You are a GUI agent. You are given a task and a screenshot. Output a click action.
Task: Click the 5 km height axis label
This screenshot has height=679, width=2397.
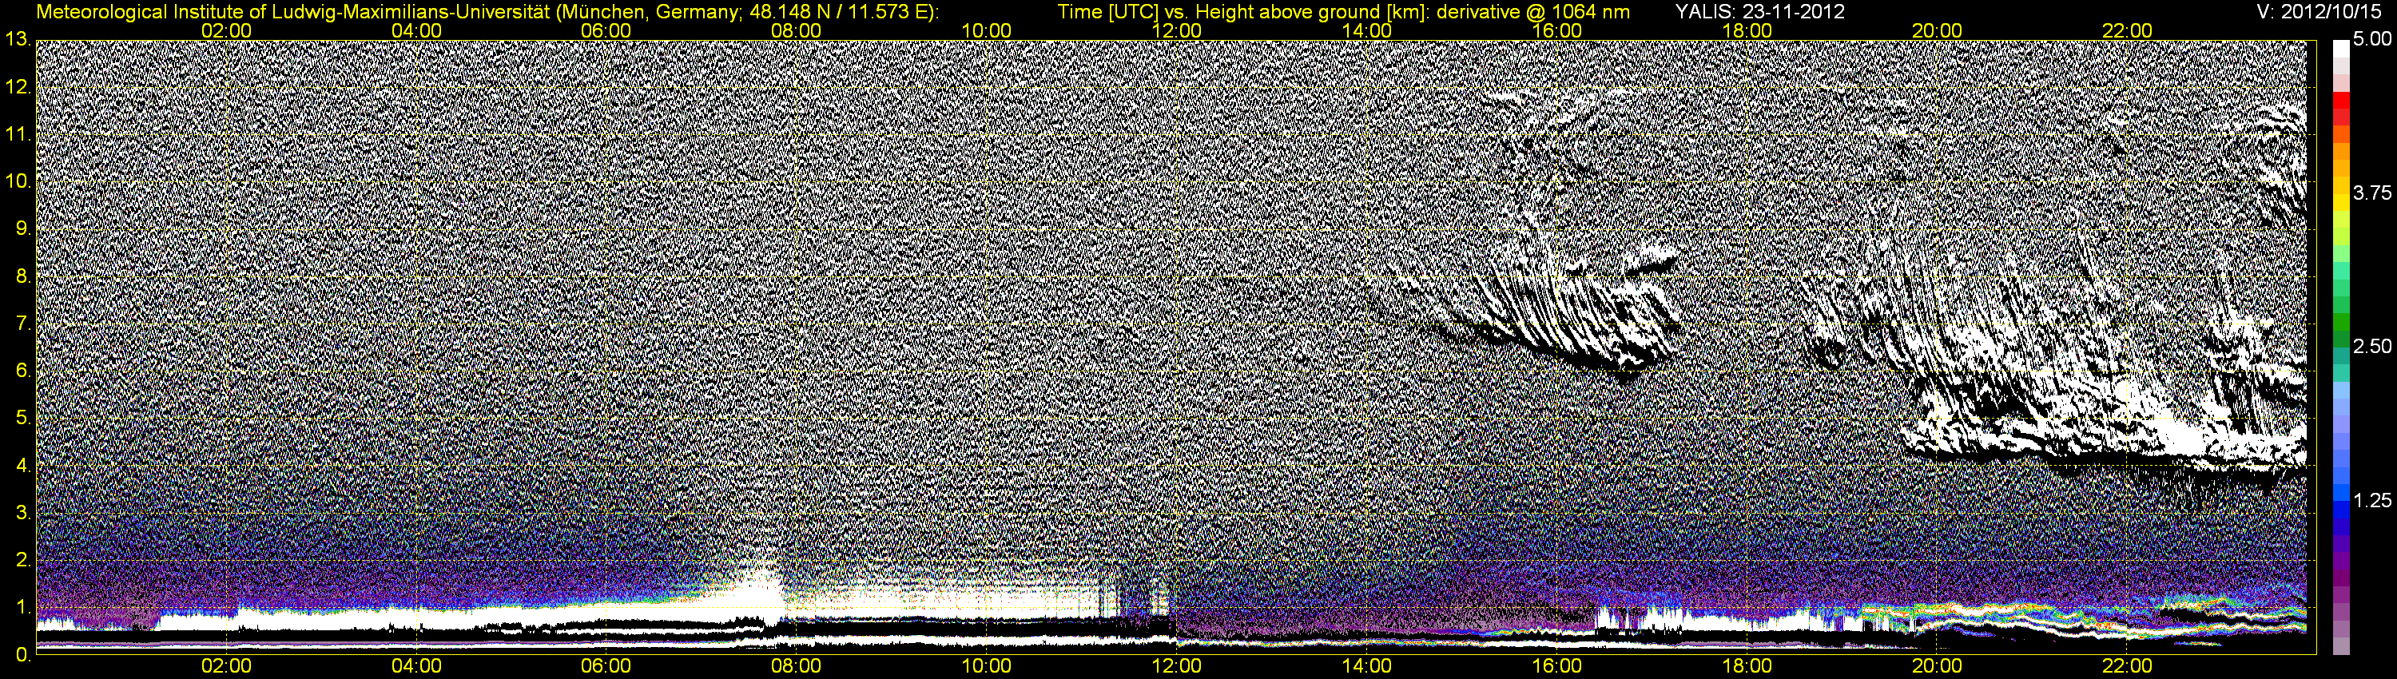pyautogui.click(x=23, y=418)
